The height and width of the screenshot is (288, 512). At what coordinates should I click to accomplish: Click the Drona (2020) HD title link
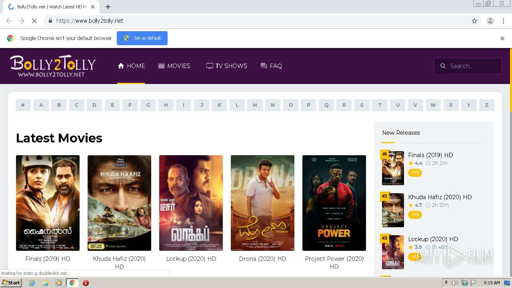262,259
